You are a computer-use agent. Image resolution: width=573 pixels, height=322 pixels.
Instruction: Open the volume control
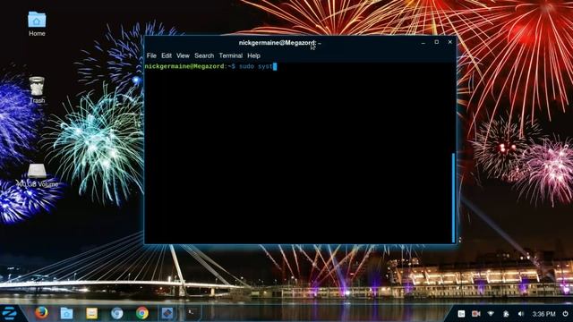[521, 314]
